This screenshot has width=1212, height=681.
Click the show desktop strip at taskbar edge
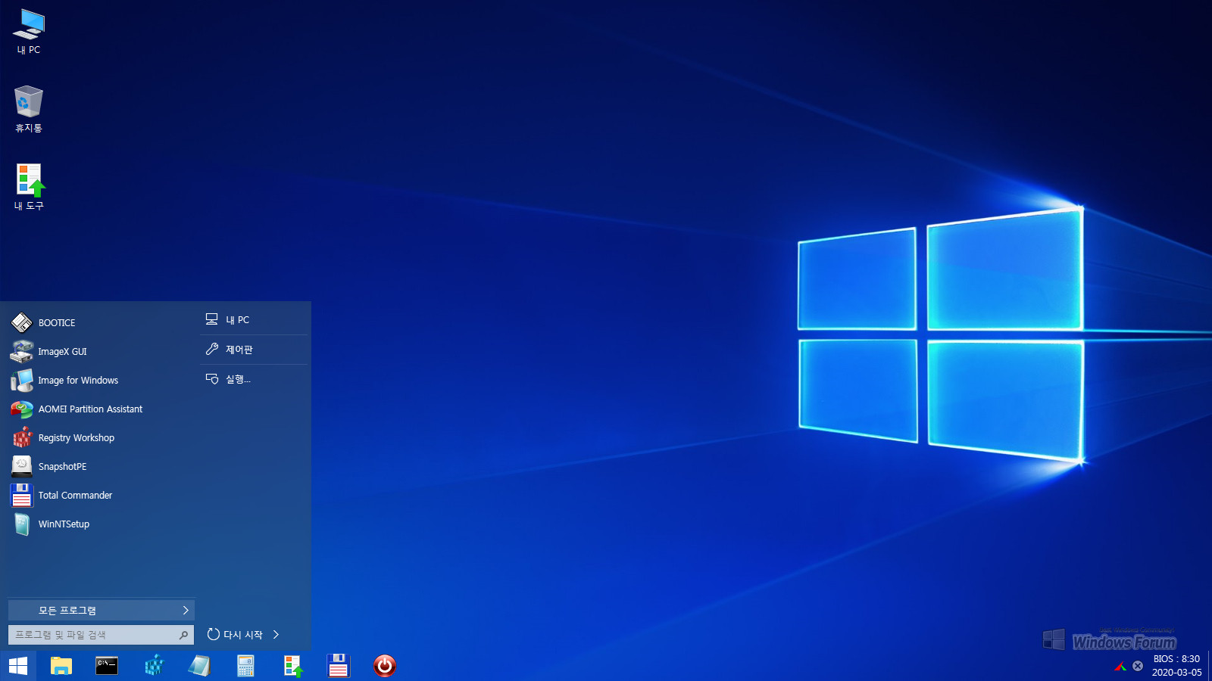pyautogui.click(x=1210, y=666)
